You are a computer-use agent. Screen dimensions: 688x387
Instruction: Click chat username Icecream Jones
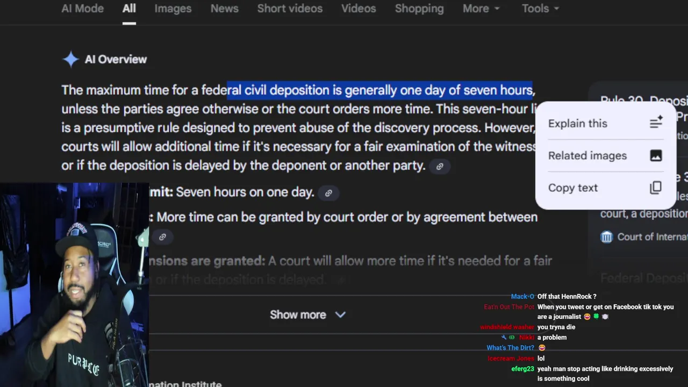(x=511, y=359)
